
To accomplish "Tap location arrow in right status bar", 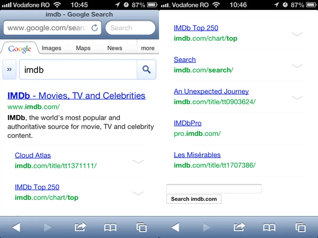I will [276, 5].
